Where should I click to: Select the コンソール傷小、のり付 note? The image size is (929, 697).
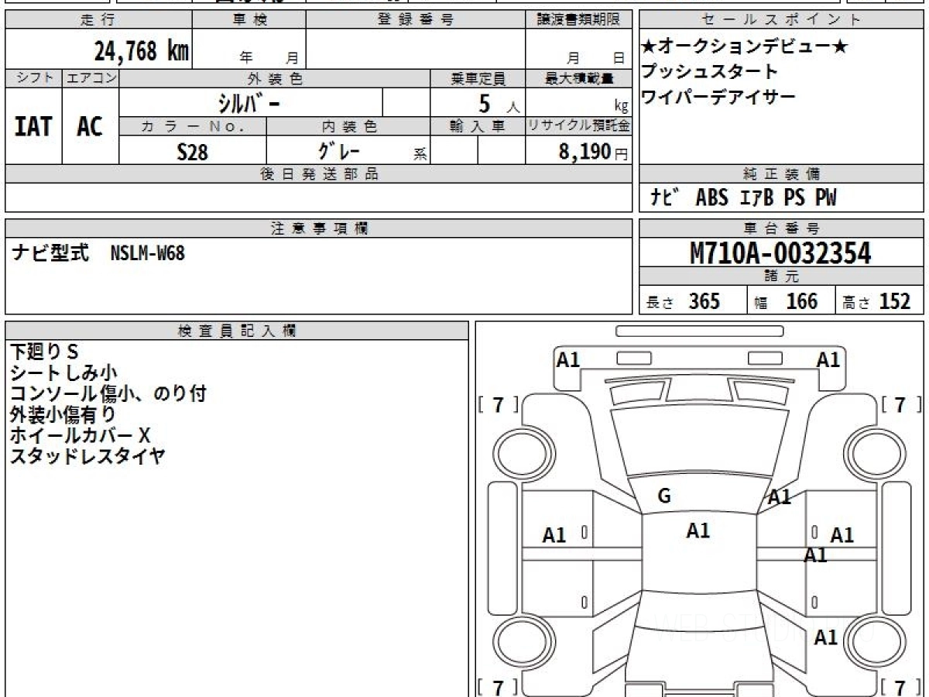pyautogui.click(x=108, y=393)
